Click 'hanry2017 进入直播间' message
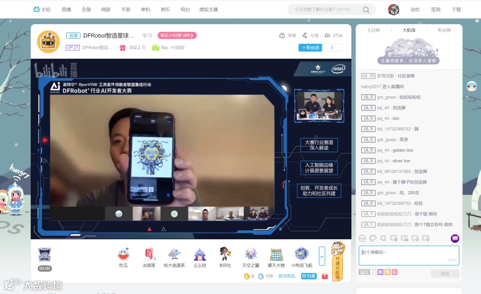This screenshot has width=481, height=294. click(382, 86)
